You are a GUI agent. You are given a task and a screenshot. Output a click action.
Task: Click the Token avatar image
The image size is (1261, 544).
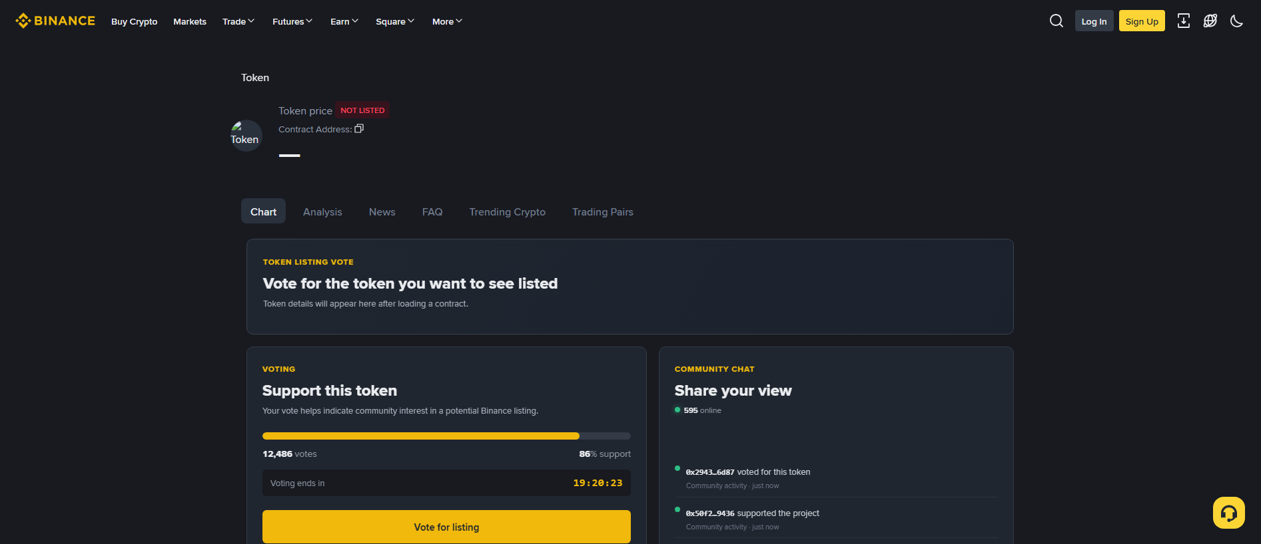click(x=246, y=136)
